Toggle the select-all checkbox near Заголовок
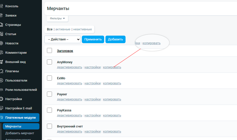Viewport: 237px width, 140px height. click(49, 50)
